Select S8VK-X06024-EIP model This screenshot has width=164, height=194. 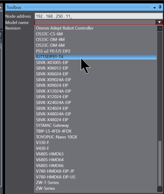point(96,74)
